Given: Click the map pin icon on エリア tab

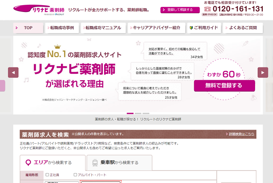Looking at the screenshot, I should (28, 163).
